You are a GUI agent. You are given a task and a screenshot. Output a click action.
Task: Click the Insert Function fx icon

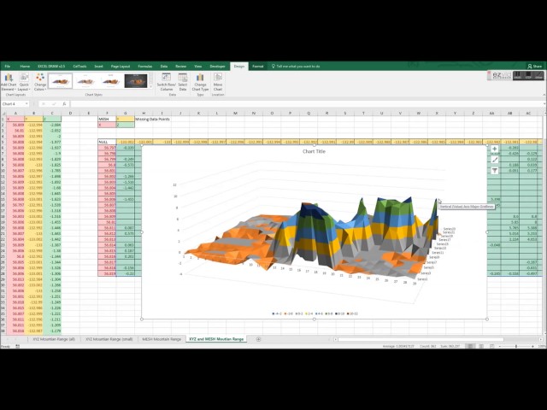pyautogui.click(x=64, y=104)
